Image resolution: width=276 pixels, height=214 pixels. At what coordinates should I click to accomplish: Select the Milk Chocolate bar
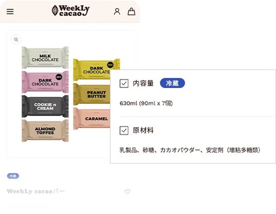coord(45,58)
